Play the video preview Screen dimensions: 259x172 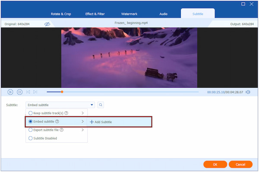pyautogui.click(x=10, y=92)
